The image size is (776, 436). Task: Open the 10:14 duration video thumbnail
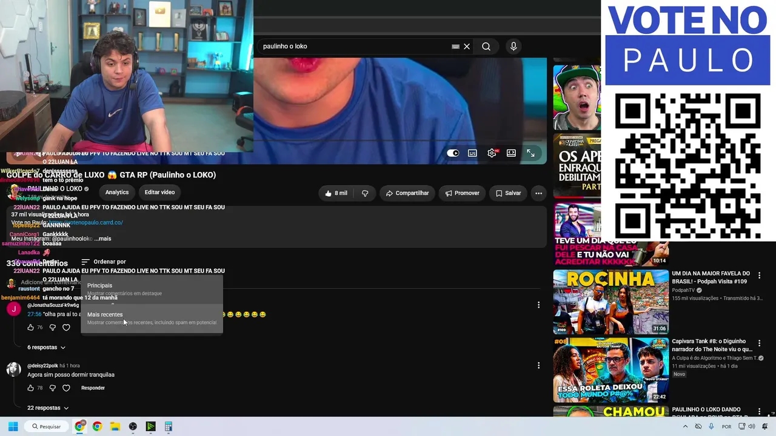[610, 234]
